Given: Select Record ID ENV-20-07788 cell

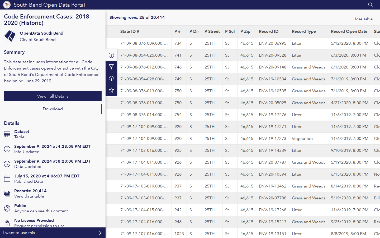Looking at the screenshot, I should tap(273, 198).
